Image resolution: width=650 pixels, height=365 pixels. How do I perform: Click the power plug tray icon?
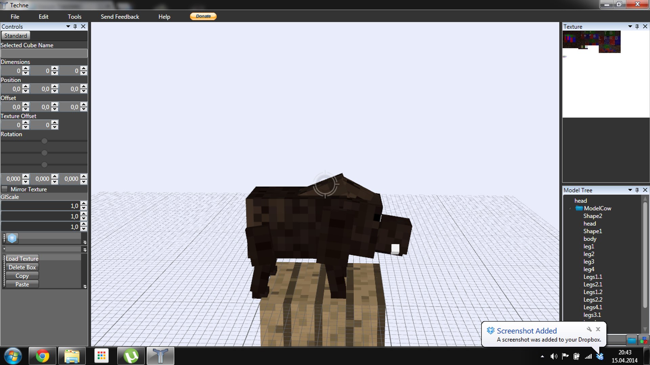pyautogui.click(x=577, y=356)
